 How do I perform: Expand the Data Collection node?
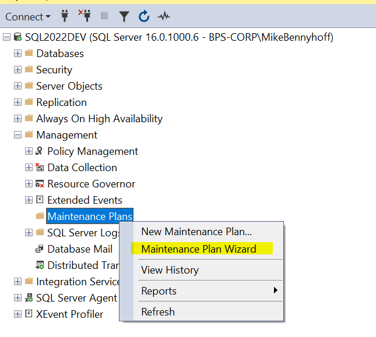[29, 167]
